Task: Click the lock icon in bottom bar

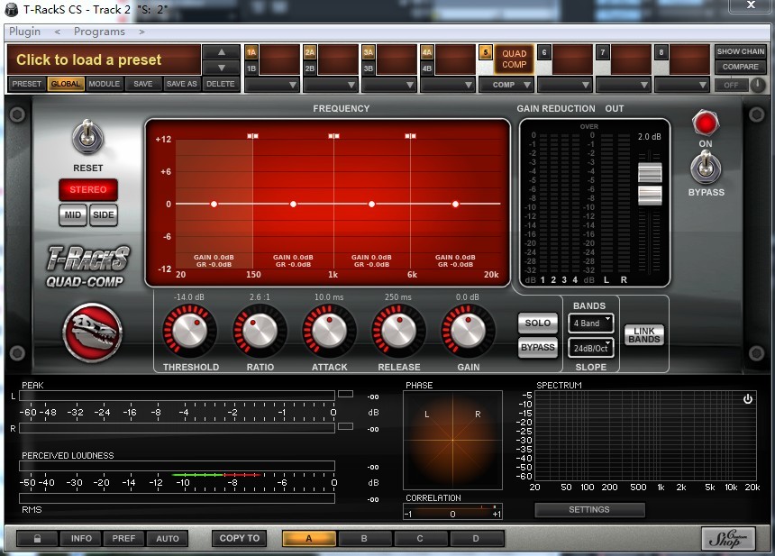Action: 37,538
